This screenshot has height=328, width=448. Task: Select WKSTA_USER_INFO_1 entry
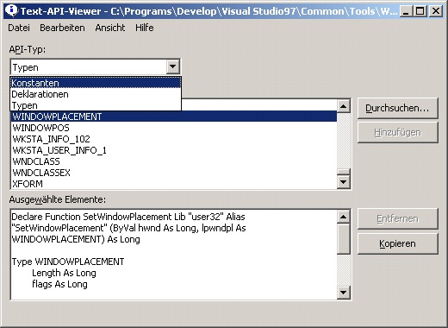tap(174, 150)
